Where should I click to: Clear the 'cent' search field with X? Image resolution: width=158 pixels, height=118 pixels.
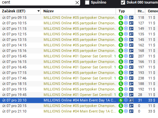[x=77, y=3]
